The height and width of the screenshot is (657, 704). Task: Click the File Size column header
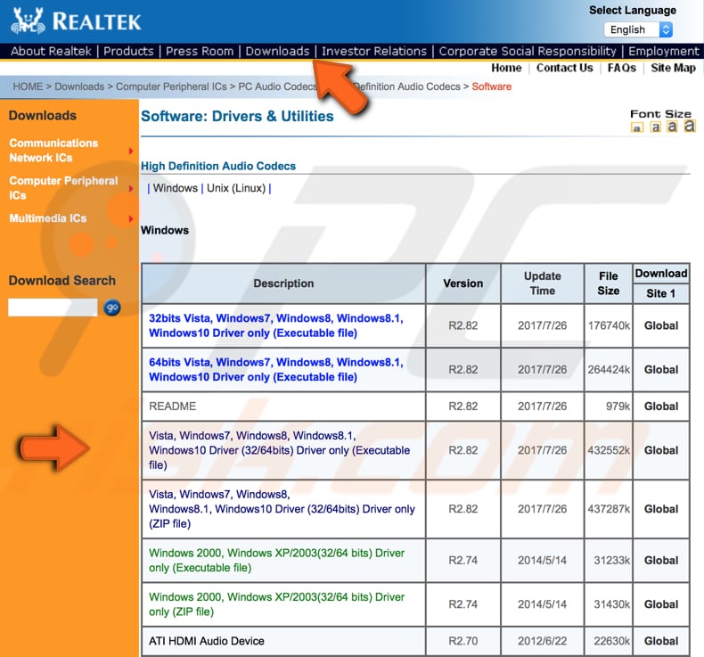point(609,283)
